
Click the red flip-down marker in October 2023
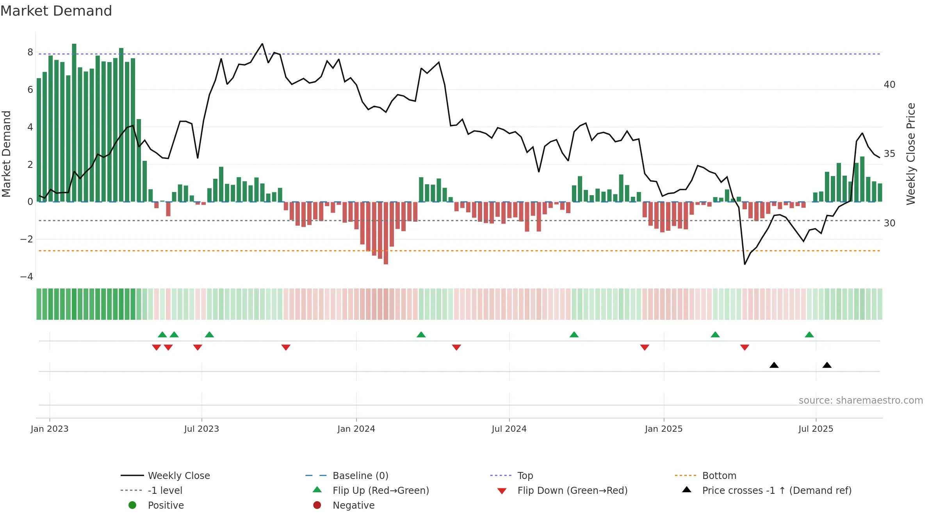(286, 347)
